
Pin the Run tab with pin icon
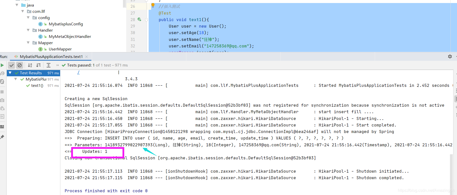[x=2, y=137]
